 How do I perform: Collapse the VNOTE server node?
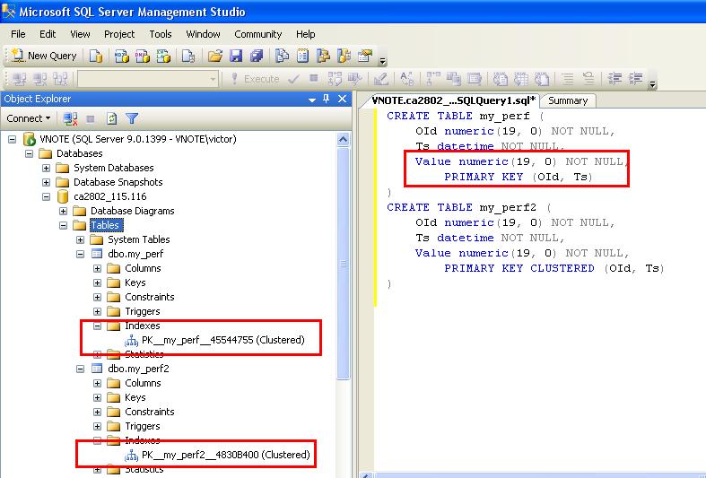point(13,139)
